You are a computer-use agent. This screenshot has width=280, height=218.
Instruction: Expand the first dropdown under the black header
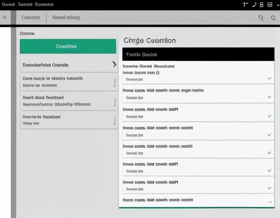pyautogui.click(x=270, y=79)
